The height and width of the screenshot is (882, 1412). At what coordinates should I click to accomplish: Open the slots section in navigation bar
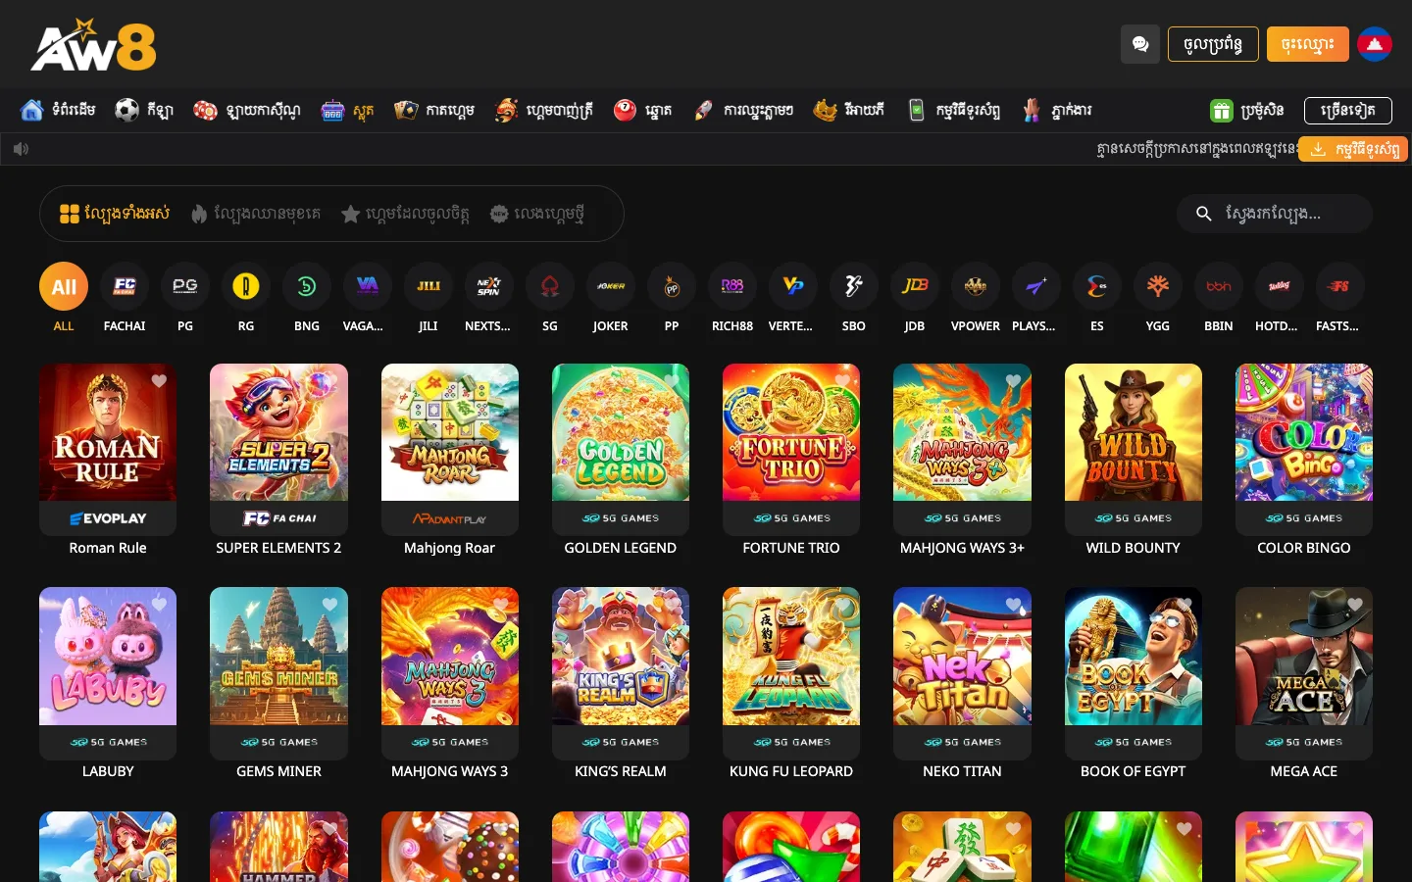(348, 111)
